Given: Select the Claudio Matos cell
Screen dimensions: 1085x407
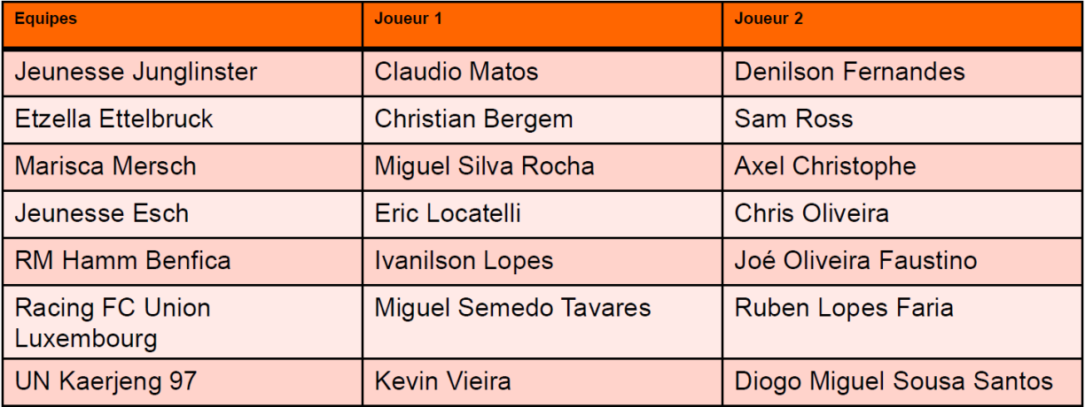Looking at the screenshot, I should [457, 72].
